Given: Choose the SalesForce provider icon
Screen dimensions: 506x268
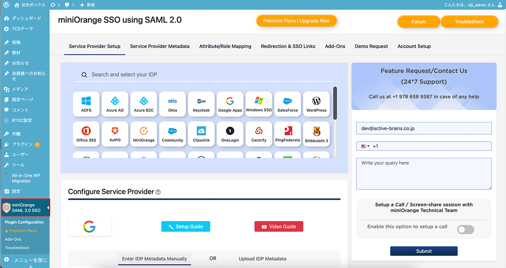Looking at the screenshot, I should click(x=288, y=104).
